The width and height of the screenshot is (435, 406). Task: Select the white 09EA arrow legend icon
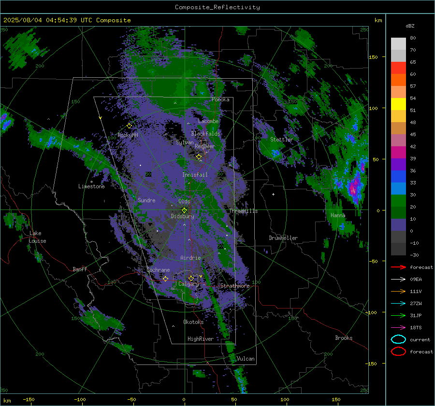(398, 280)
